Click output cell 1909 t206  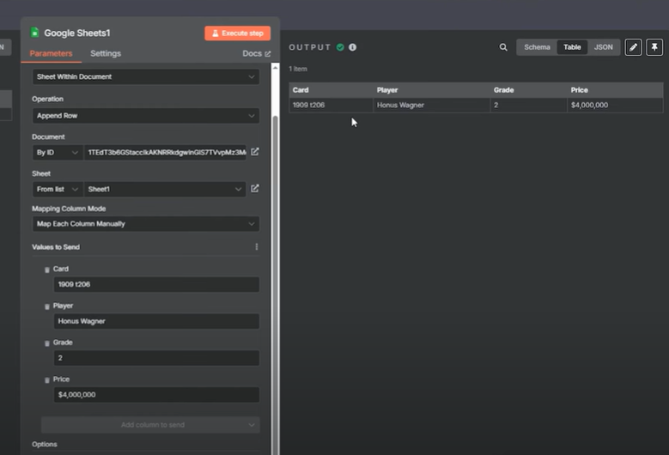coord(331,106)
